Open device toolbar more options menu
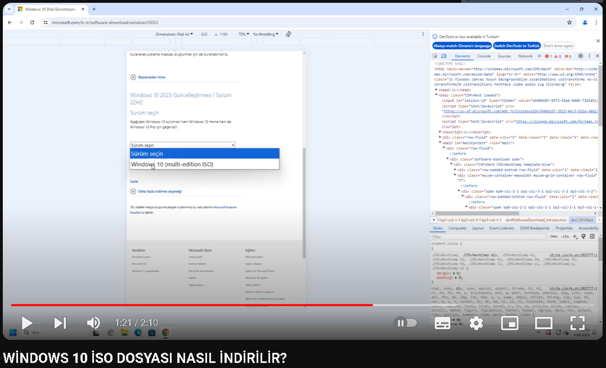The width and height of the screenshot is (606, 368). point(423,34)
